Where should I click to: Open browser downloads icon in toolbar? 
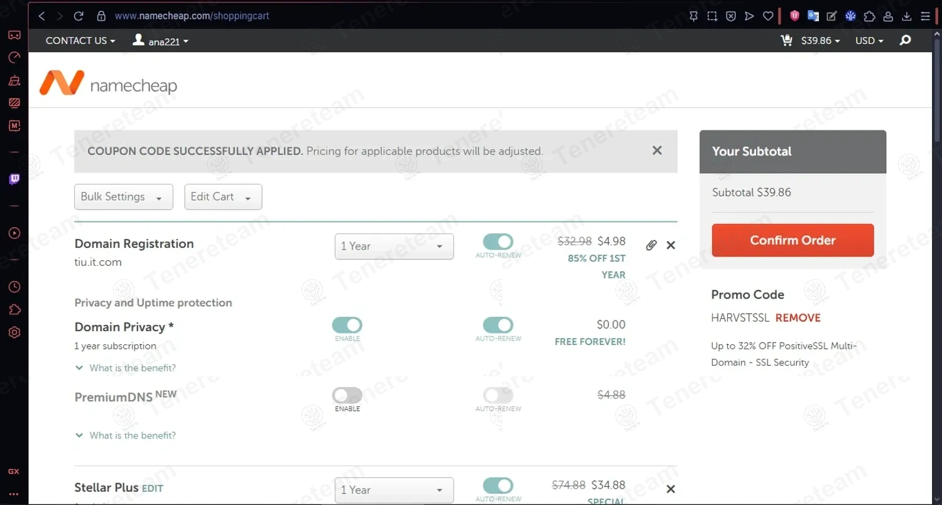pyautogui.click(x=907, y=16)
